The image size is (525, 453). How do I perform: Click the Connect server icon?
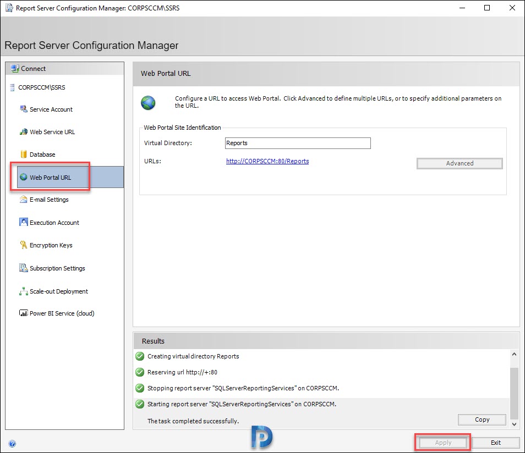(x=15, y=69)
